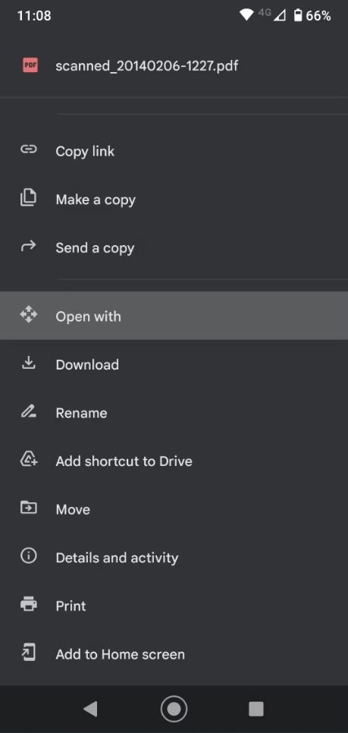The height and width of the screenshot is (733, 348).
Task: Tap the Send a copy arrow icon
Action: point(29,247)
